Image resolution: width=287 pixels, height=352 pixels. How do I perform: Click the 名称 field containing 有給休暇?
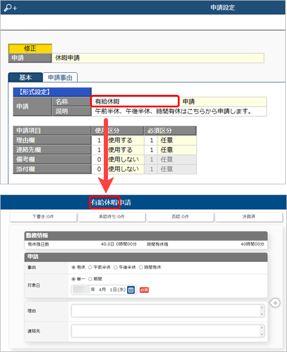point(135,101)
